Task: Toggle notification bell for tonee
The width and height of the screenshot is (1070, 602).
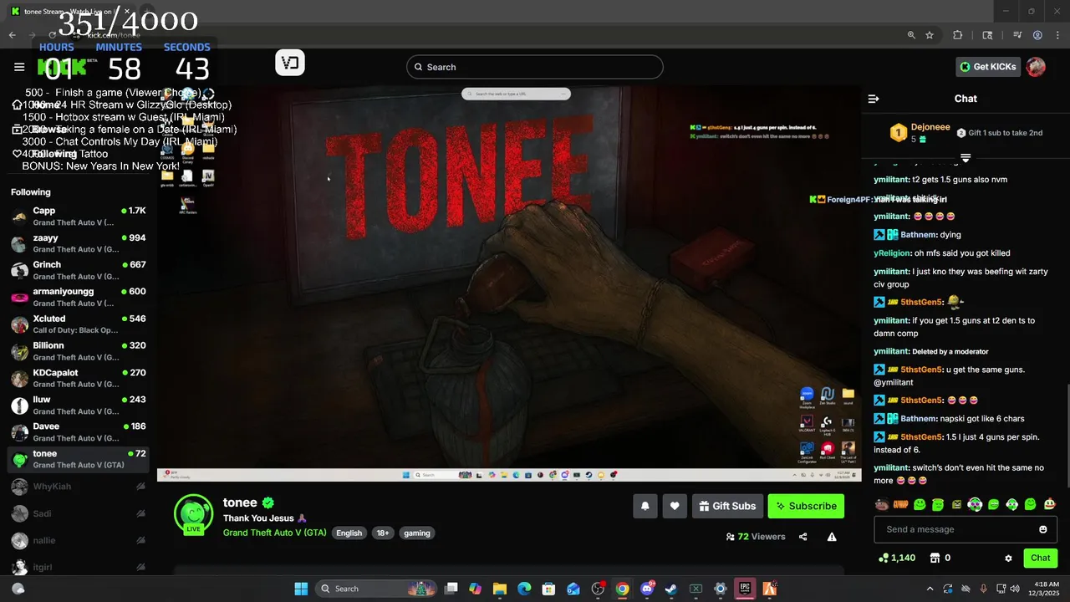Action: pos(645,506)
